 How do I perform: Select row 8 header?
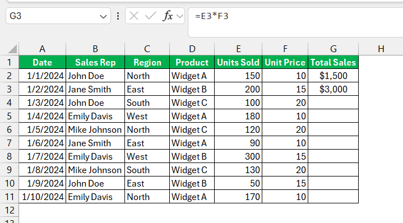click(10, 156)
